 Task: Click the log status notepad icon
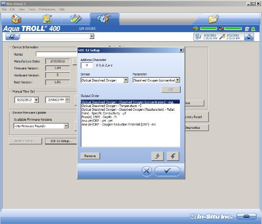(247, 29)
